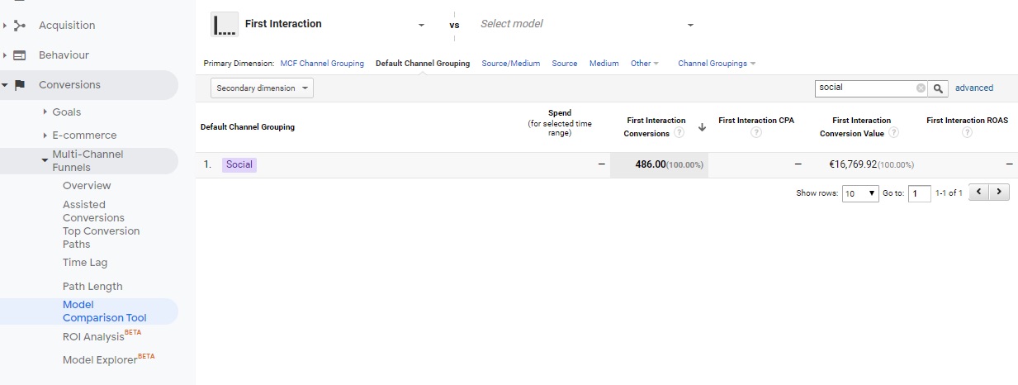Select MCF Channel Grouping dimension
The image size is (1018, 385).
(322, 63)
